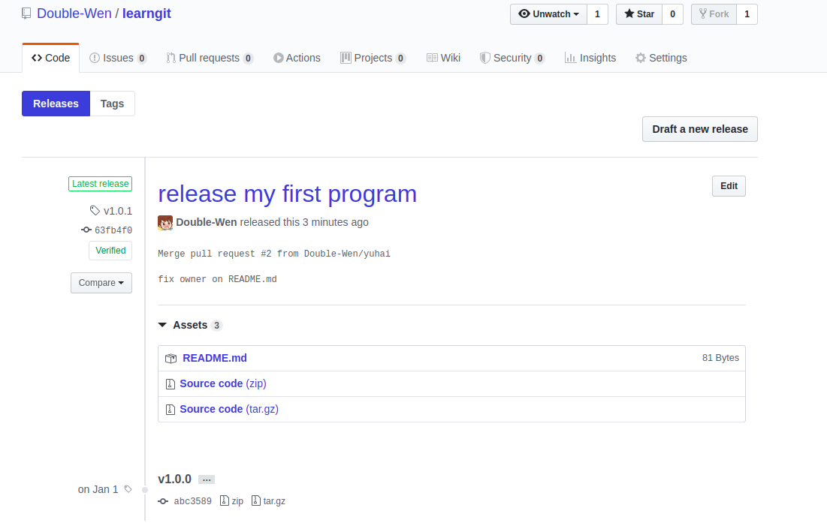The height and width of the screenshot is (532, 827).
Task: Click the Draft a new release button
Action: tap(699, 129)
